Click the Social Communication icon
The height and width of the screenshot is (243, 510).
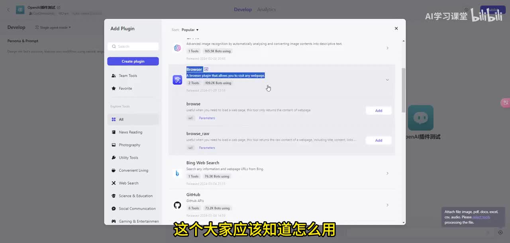[114, 209]
